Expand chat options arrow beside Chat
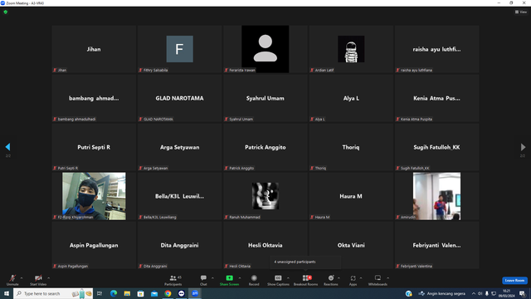Image resolution: width=531 pixels, height=299 pixels. point(212,278)
